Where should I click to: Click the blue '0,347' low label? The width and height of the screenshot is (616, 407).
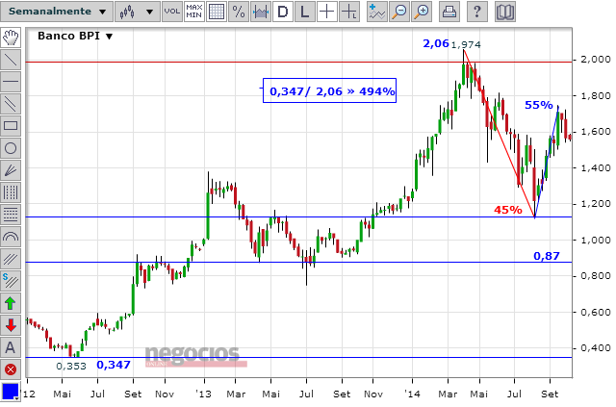114,365
